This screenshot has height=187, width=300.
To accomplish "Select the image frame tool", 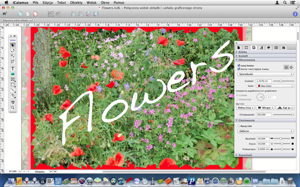I will [x=13, y=74].
